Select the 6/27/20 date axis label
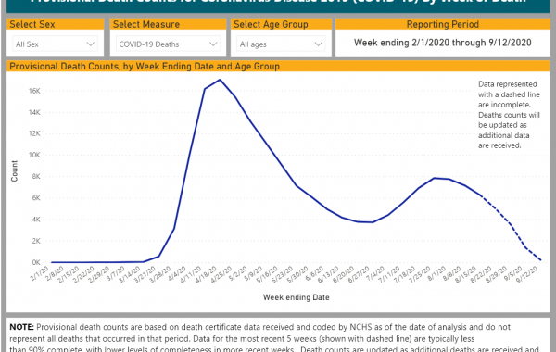Screen dimensions: 556x352 coord(358,274)
